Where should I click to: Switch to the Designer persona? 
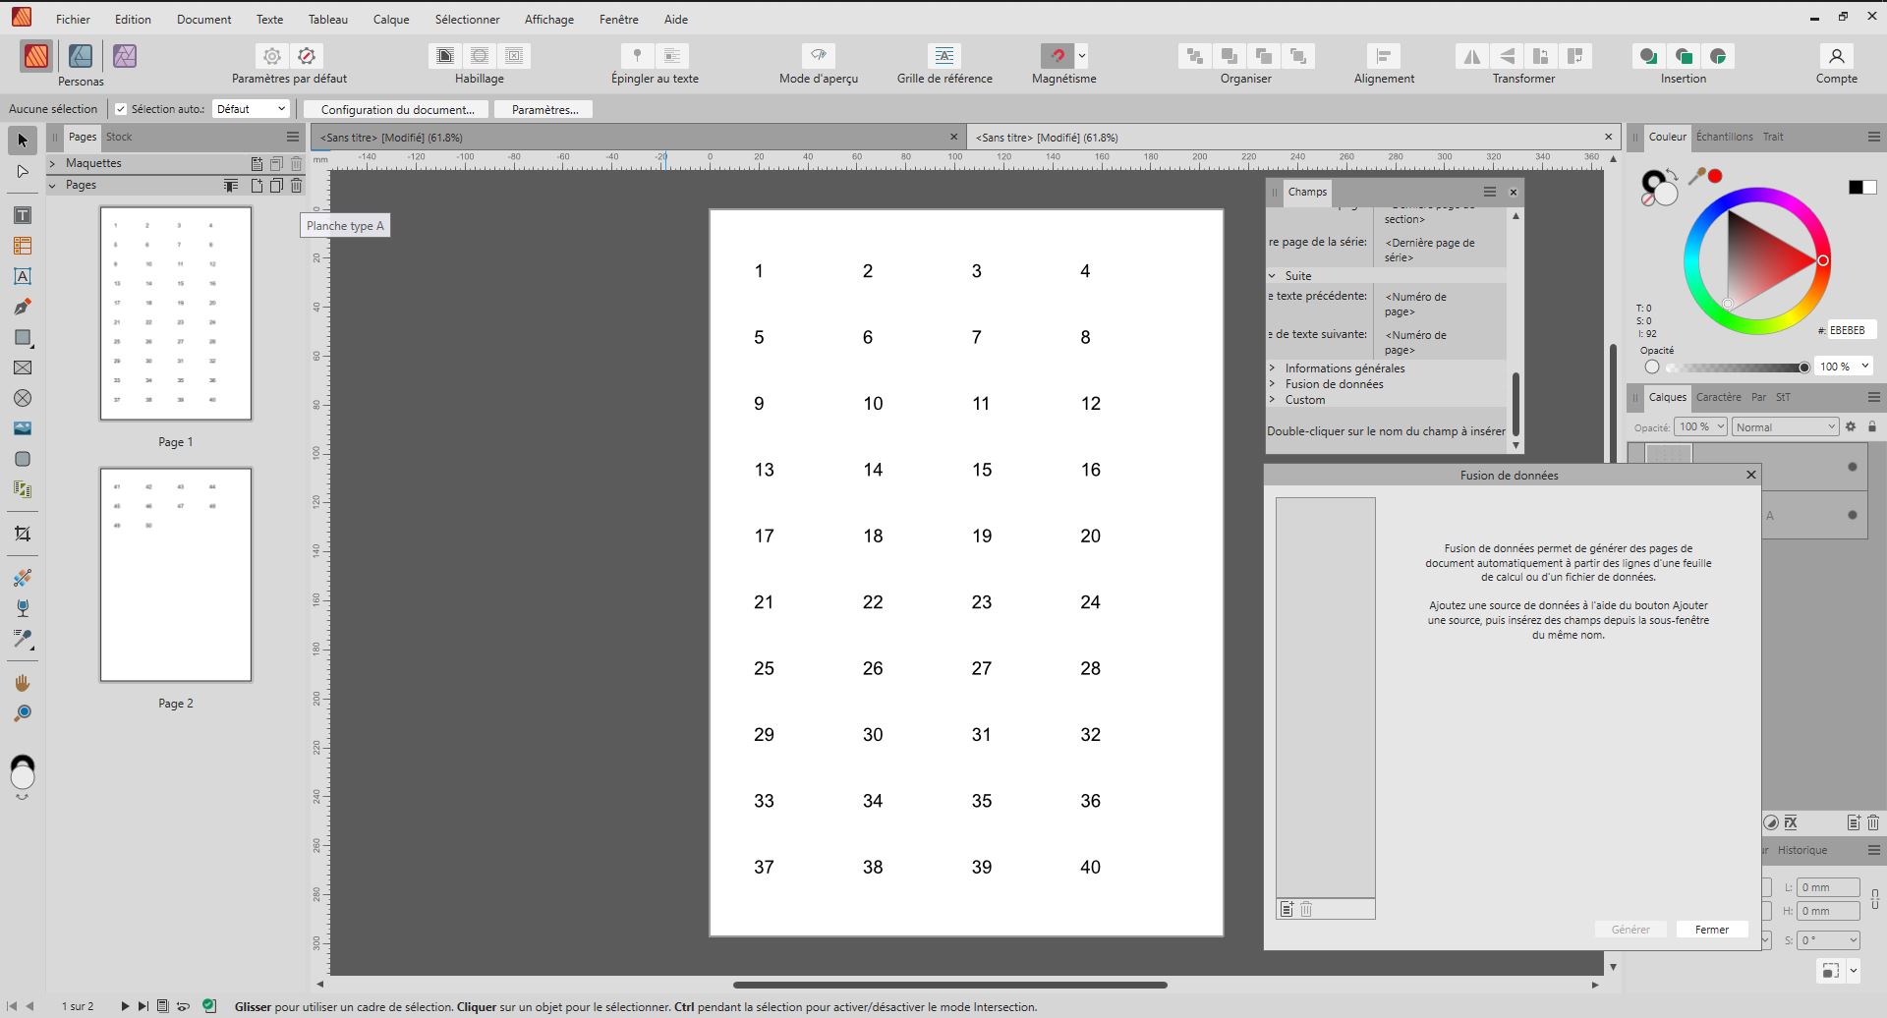pyautogui.click(x=81, y=56)
